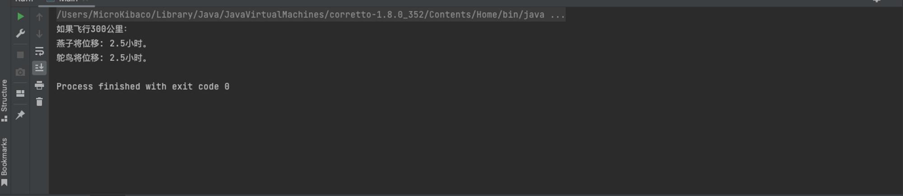
Task: Open the Bookmarks tool window tab
Action: click(x=5, y=162)
